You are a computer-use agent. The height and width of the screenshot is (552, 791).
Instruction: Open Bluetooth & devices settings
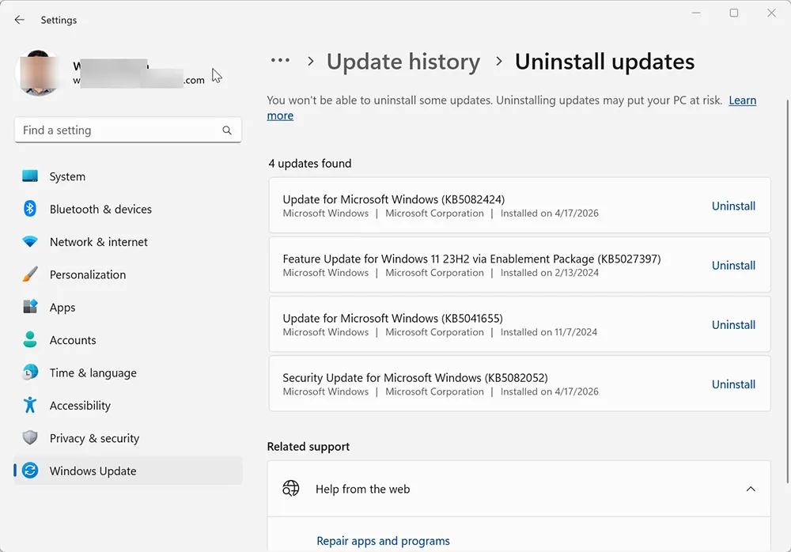(127, 209)
